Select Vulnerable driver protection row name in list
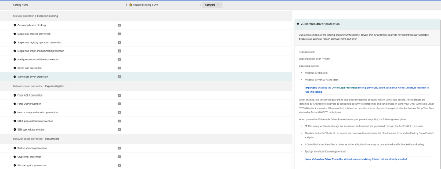 32,77
